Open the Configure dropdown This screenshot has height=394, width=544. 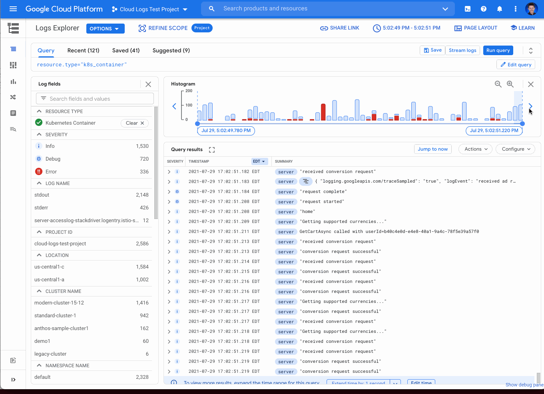516,149
